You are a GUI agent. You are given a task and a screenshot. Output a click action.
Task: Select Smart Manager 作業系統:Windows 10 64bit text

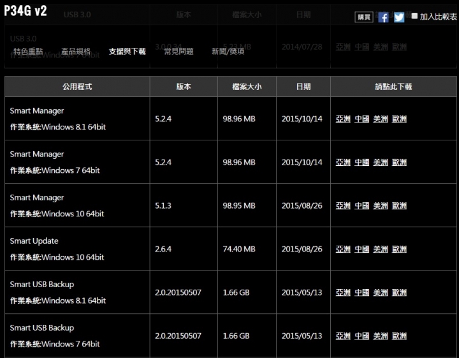coord(57,214)
